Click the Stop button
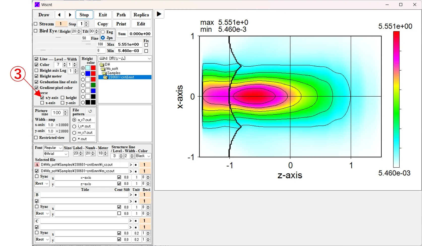Image resolution: width=422 pixels, height=246 pixels. (84, 15)
